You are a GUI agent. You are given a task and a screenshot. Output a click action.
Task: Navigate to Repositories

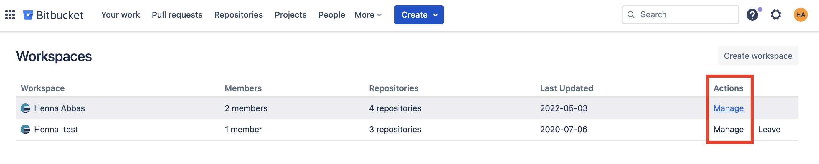[238, 15]
